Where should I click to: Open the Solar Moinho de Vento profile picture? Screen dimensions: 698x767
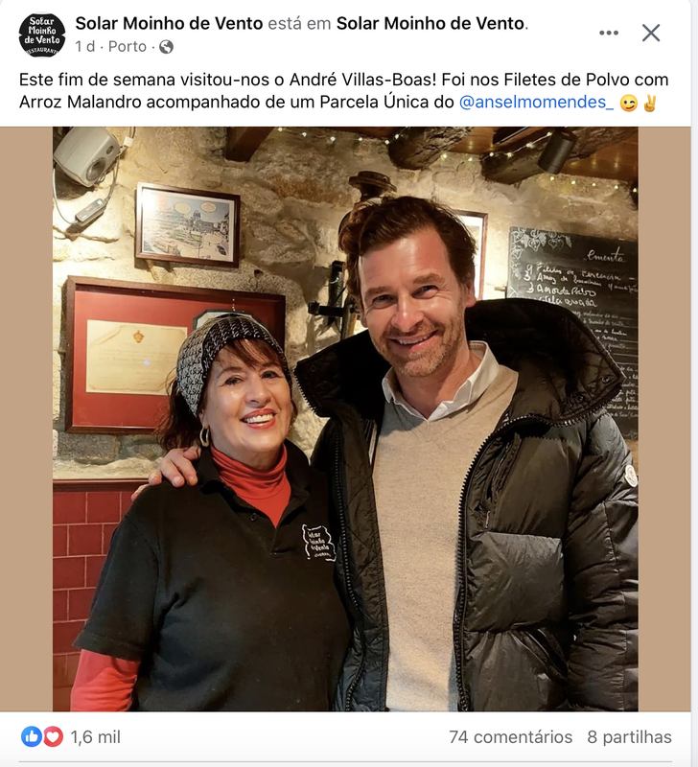(x=42, y=35)
